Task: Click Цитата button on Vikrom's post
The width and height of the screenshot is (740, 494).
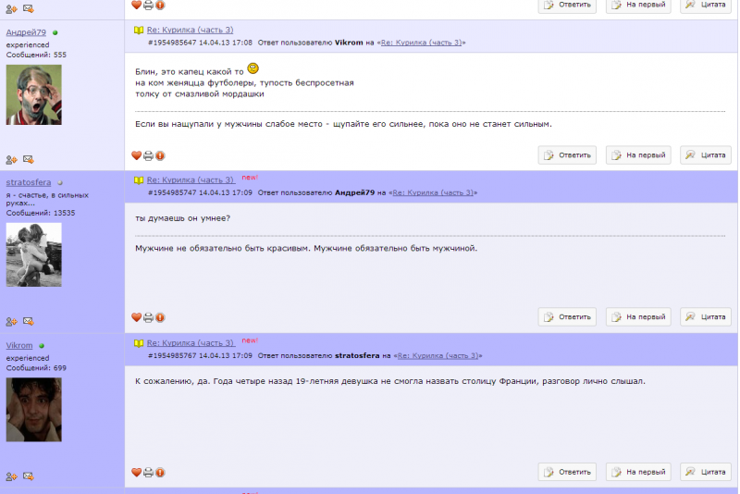Action: point(706,472)
